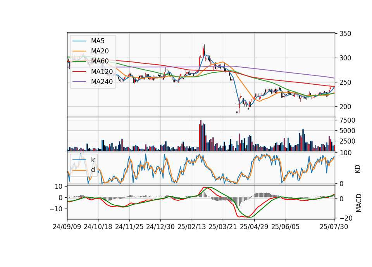
Task: Click the 'k' legend label in KD panel
Action: coord(93,160)
